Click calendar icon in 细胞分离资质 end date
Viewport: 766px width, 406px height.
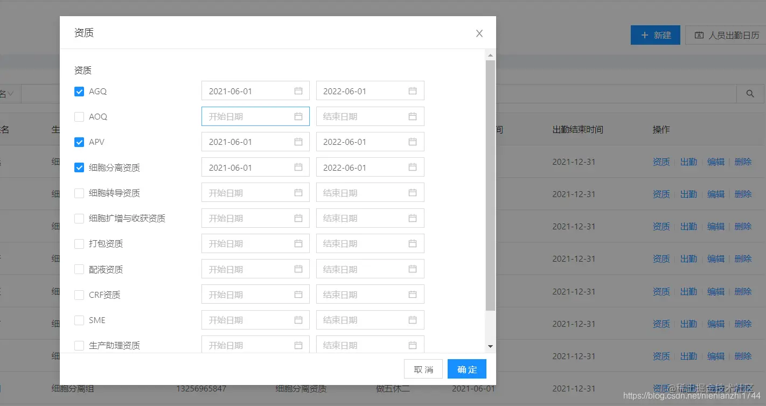click(413, 167)
